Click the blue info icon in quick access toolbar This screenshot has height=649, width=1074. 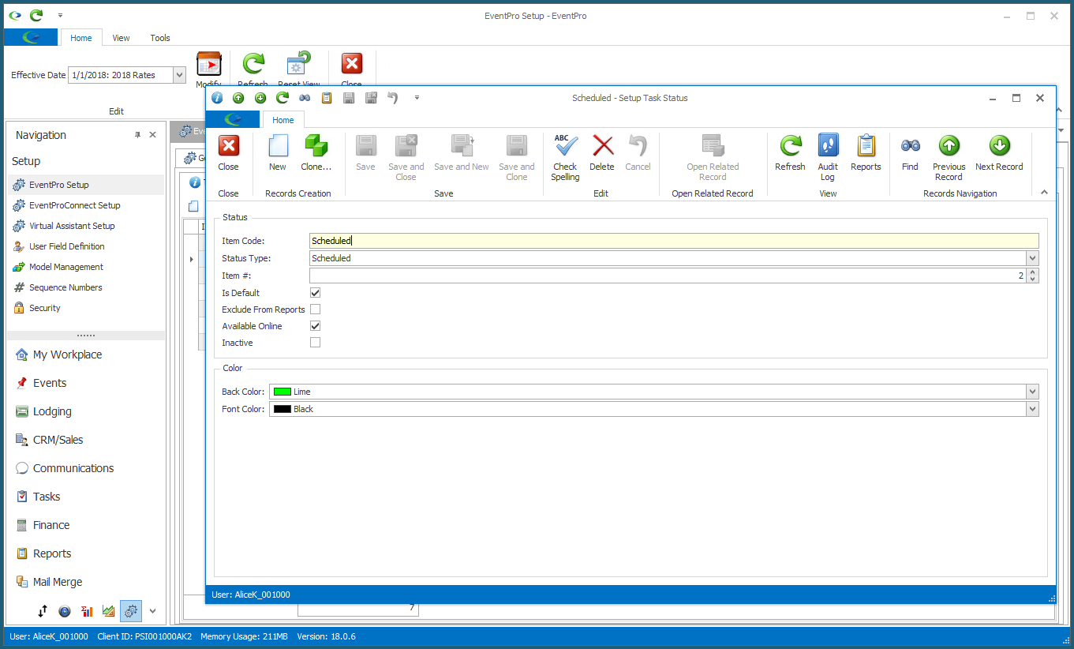217,98
